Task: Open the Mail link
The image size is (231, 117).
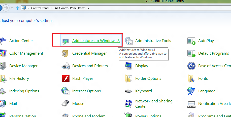Action: pos(13,104)
